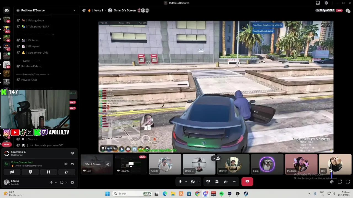Viewport: 353px width, 198px height.
Task: Click Watch Stream on Dev's tile
Action: click(x=93, y=164)
